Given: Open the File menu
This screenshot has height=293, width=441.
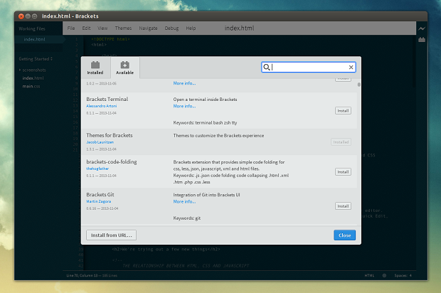Looking at the screenshot, I should [71, 28].
